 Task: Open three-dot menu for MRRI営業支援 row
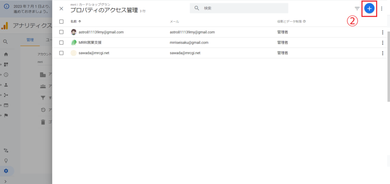tap(382, 43)
